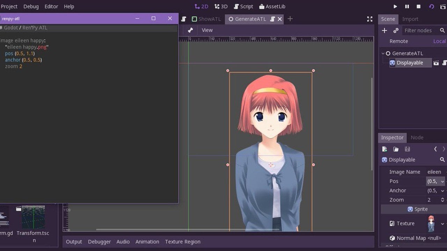This screenshot has width=447, height=251.
Task: Switch to the Import dock tab
Action: pyautogui.click(x=410, y=19)
